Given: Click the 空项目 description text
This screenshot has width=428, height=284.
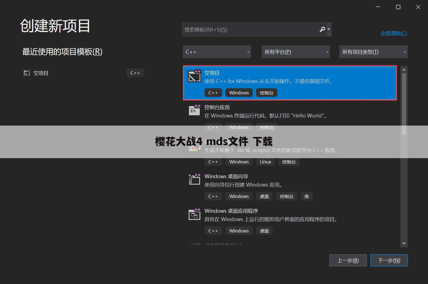Looking at the screenshot, I should tap(269, 81).
